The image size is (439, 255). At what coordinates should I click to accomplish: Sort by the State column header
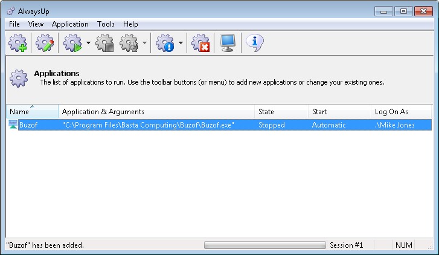click(x=281, y=112)
